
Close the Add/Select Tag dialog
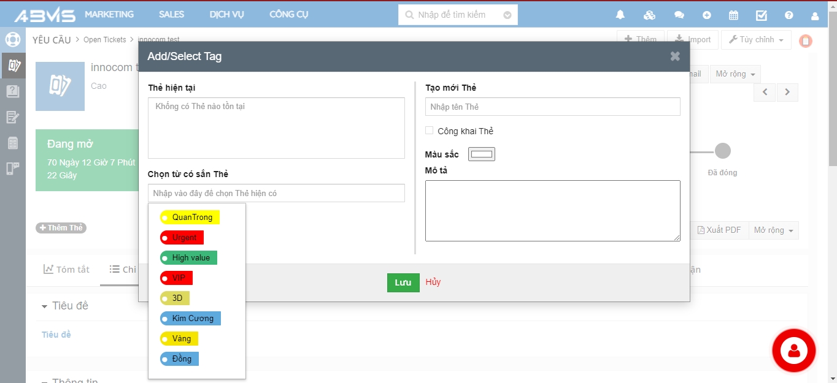(675, 56)
